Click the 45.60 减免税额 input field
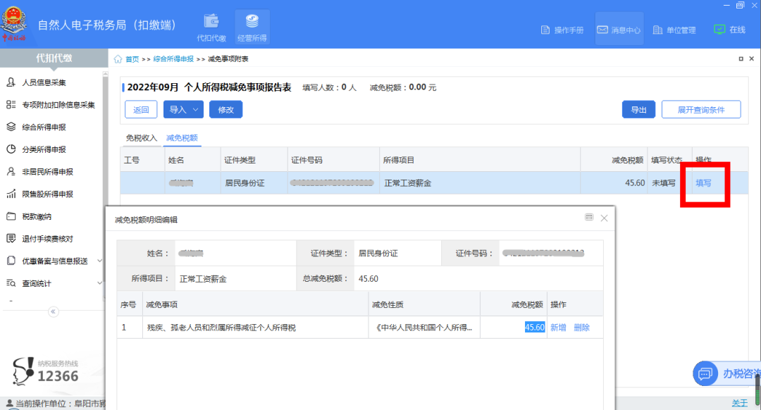 tap(514, 328)
